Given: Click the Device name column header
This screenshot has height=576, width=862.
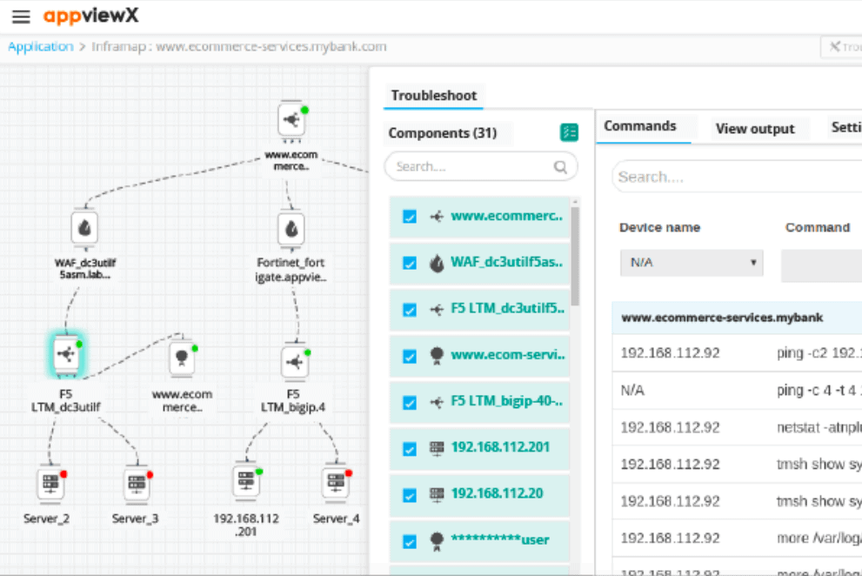Looking at the screenshot, I should [659, 228].
